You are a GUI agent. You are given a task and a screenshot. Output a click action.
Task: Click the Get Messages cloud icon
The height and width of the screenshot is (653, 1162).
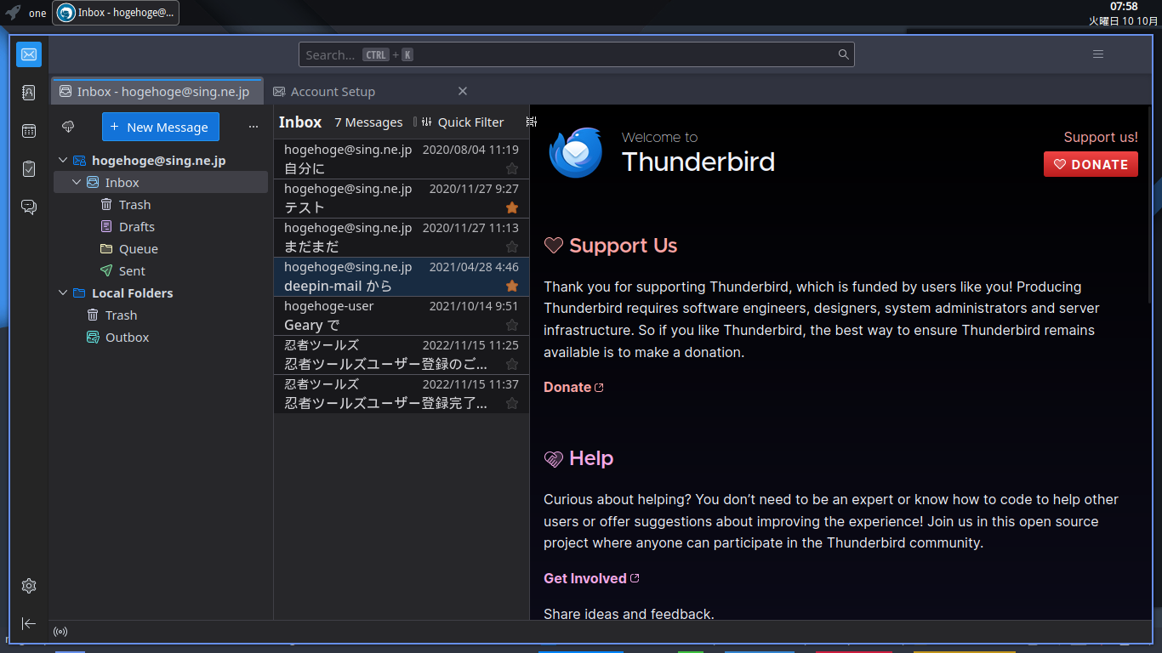tap(69, 127)
